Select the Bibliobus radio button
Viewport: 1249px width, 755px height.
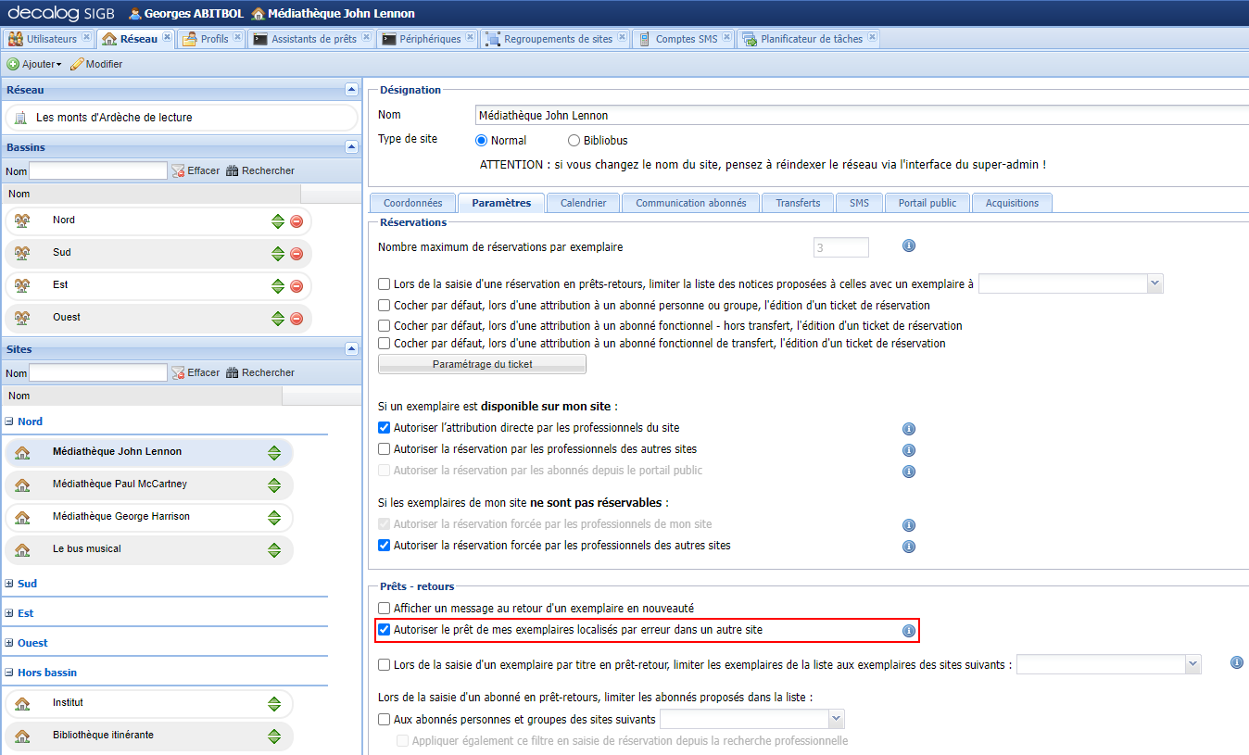pyautogui.click(x=572, y=140)
